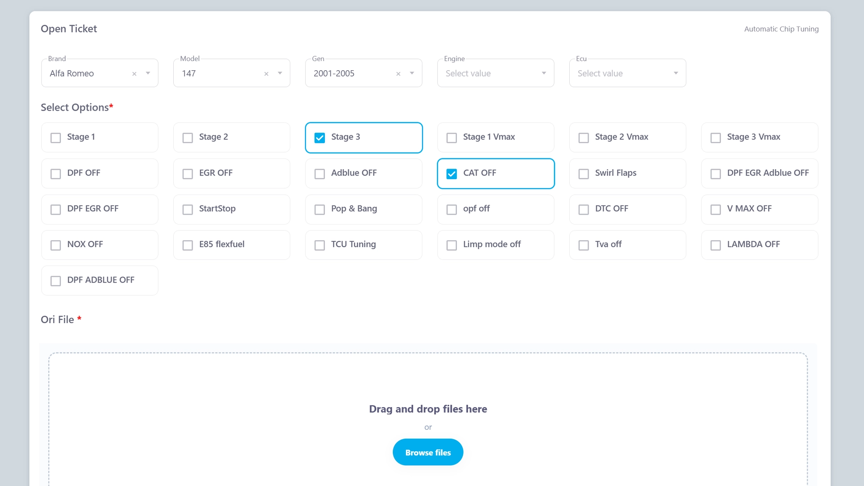This screenshot has height=486, width=864.
Task: Tick the DTC OFF checkbox
Action: point(584,210)
